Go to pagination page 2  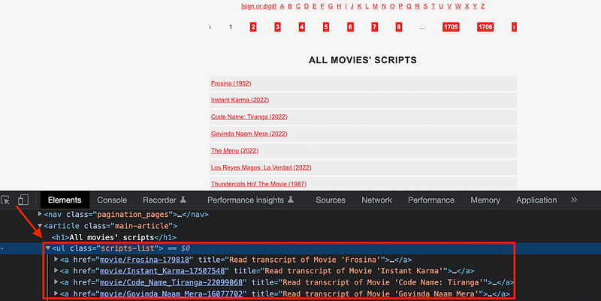coord(253,27)
